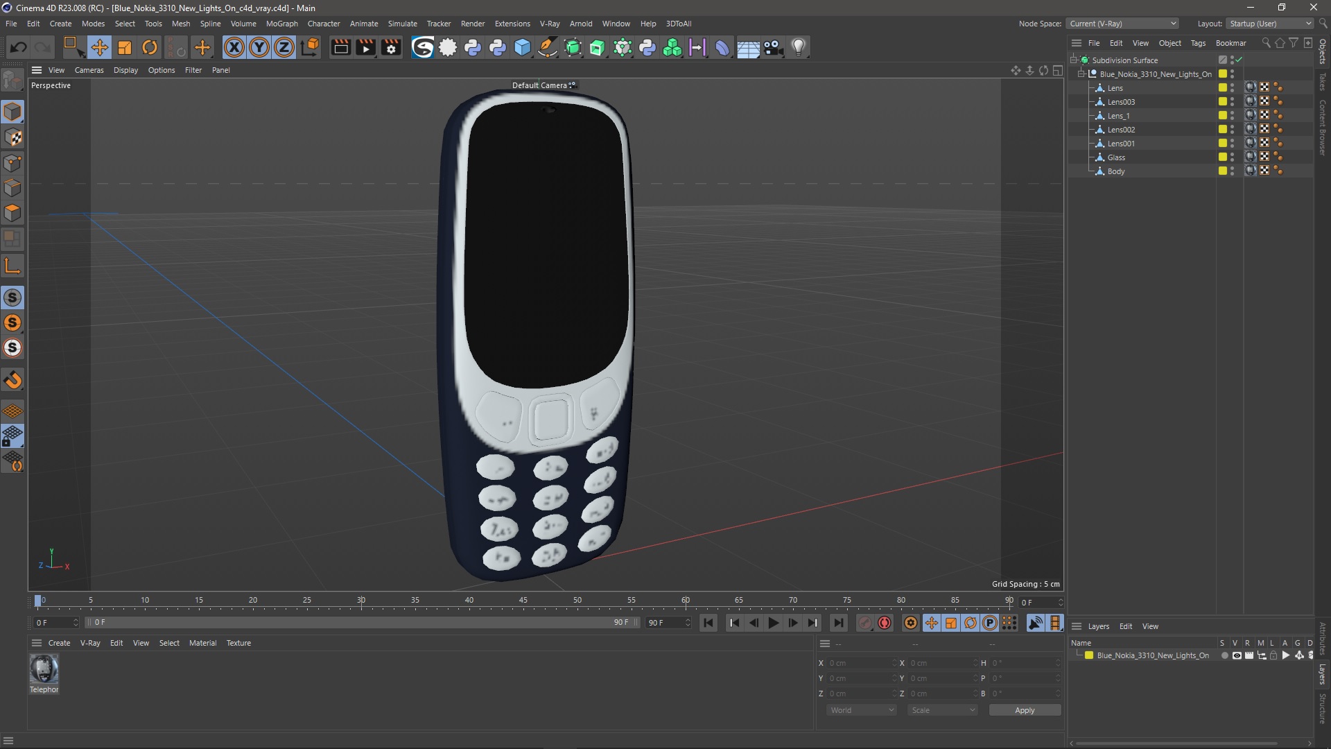Viewport: 1331px width, 749px height.
Task: Toggle autokeying button
Action: pyautogui.click(x=885, y=623)
